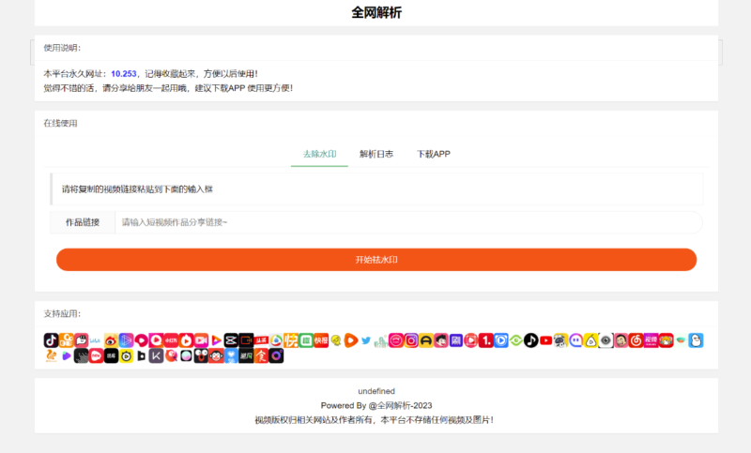751x453 pixels.
Task: Click the orange 快 app icon
Action: click(291, 340)
